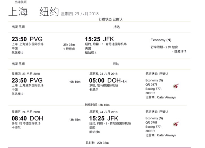The height and width of the screenshot is (148, 205).
Task: Click the 上海 origin city title
Action: tap(18, 12)
